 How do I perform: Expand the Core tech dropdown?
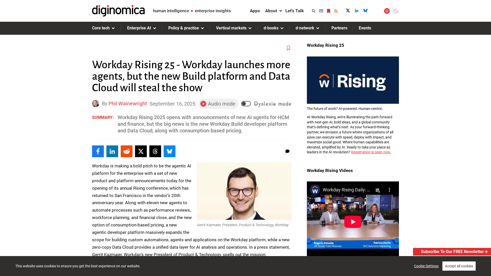103,28
